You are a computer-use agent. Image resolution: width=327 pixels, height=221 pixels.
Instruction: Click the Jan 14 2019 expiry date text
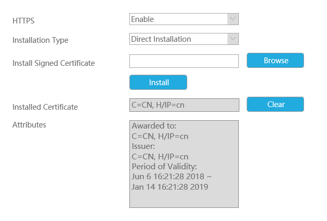point(170,187)
